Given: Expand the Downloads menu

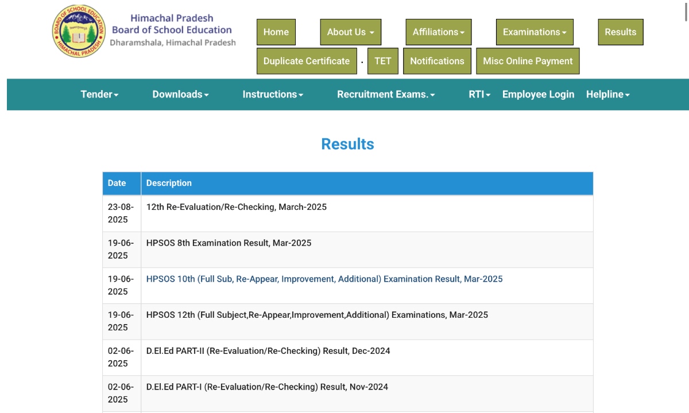Looking at the screenshot, I should pos(180,95).
